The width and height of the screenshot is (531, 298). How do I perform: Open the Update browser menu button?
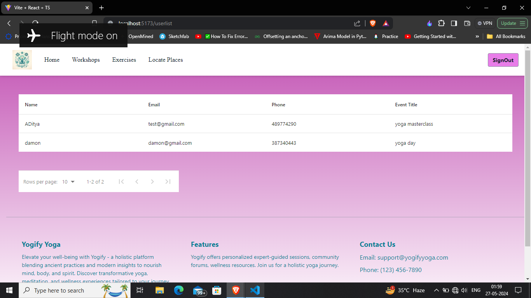tap(512, 23)
